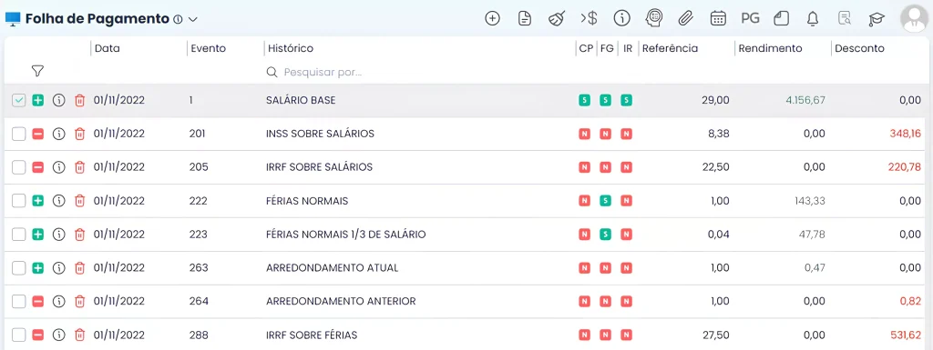
Task: Delete IRRF SOBRE FÉRIAS row with trash icon
Action: pos(79,335)
